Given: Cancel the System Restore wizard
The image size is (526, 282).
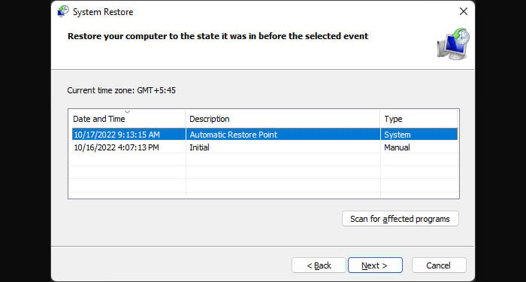Looking at the screenshot, I should tap(439, 265).
